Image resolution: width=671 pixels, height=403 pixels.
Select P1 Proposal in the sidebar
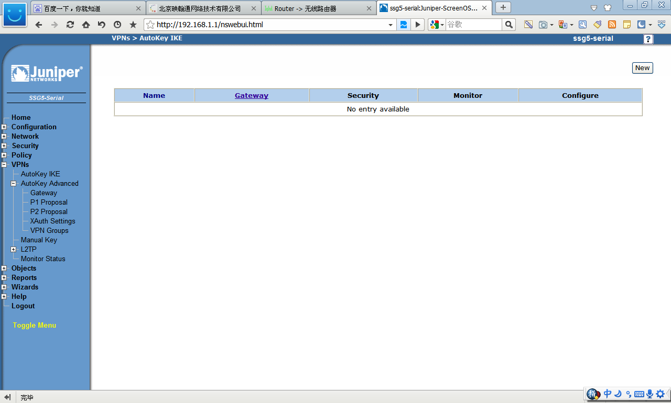tap(49, 202)
